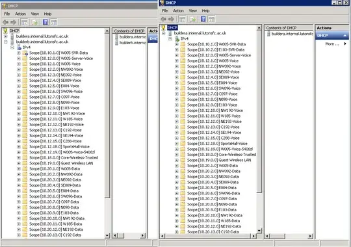Expand Scope [10.10.2.0] E103-SVR-Data in right window

tap(177, 49)
